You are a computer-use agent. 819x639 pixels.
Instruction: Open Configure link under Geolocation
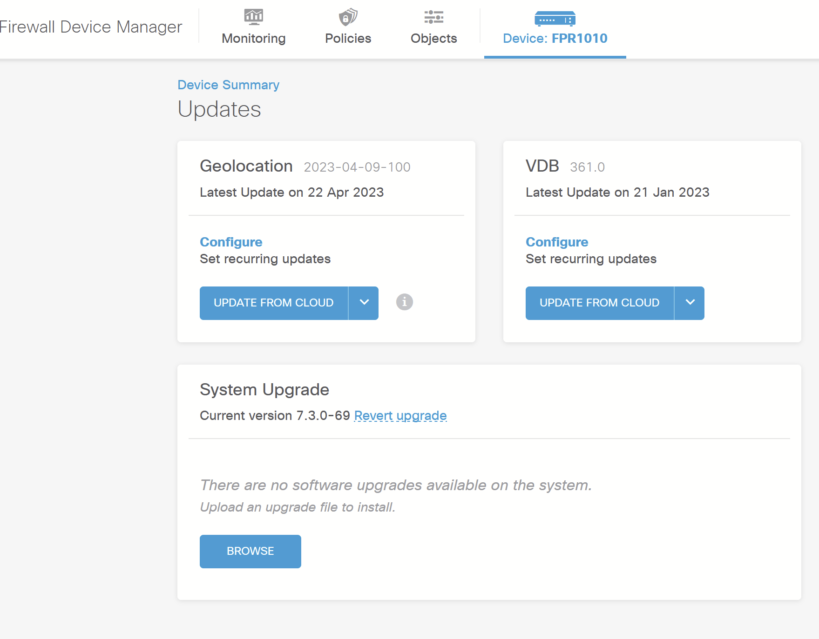coord(231,242)
